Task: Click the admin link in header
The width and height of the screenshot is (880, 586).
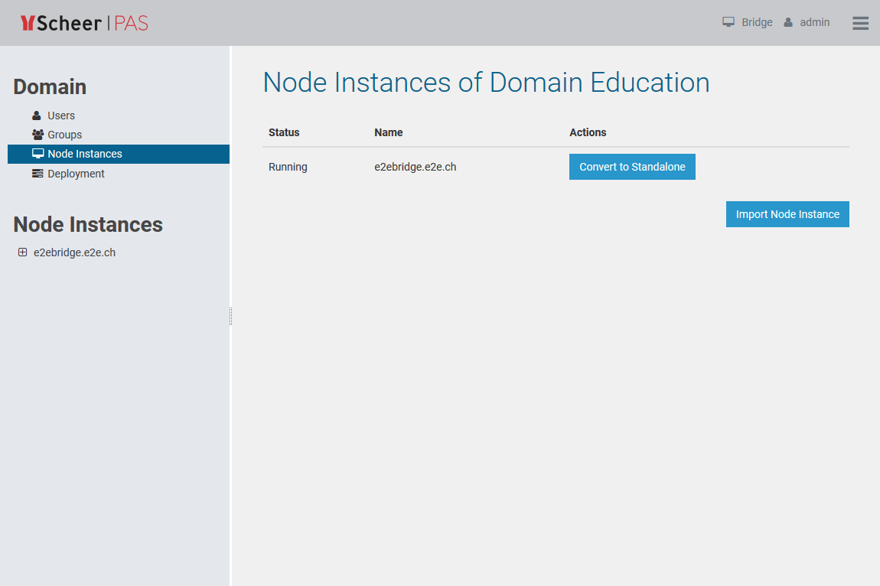Action: (813, 22)
